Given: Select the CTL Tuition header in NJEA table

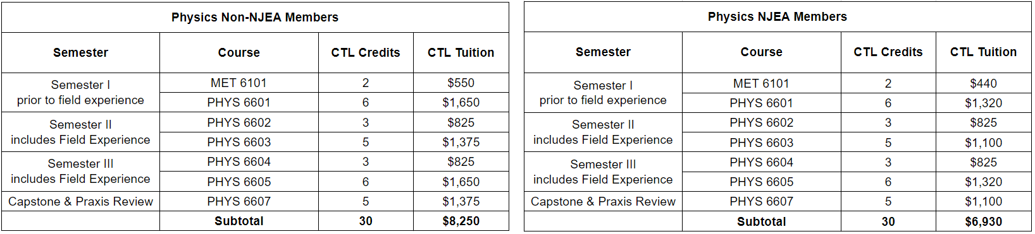Looking at the screenshot, I should [x=983, y=52].
